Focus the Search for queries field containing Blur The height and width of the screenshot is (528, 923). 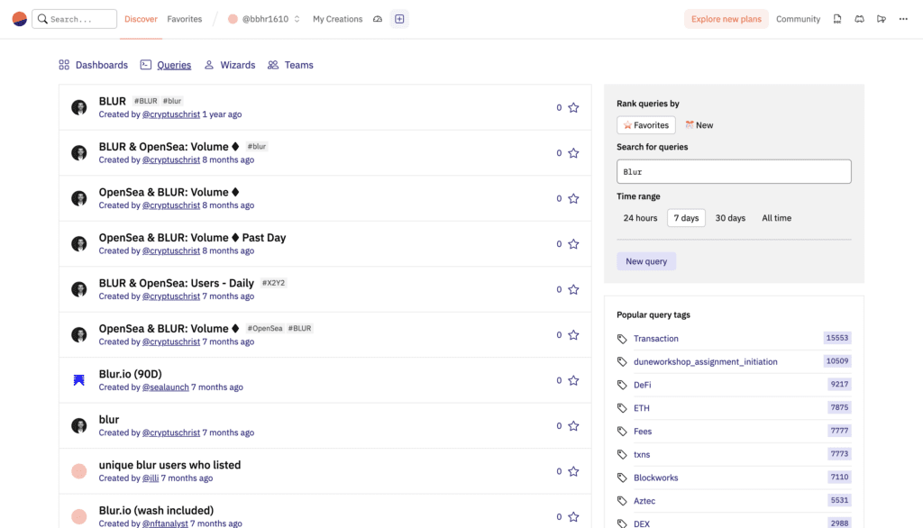point(734,171)
